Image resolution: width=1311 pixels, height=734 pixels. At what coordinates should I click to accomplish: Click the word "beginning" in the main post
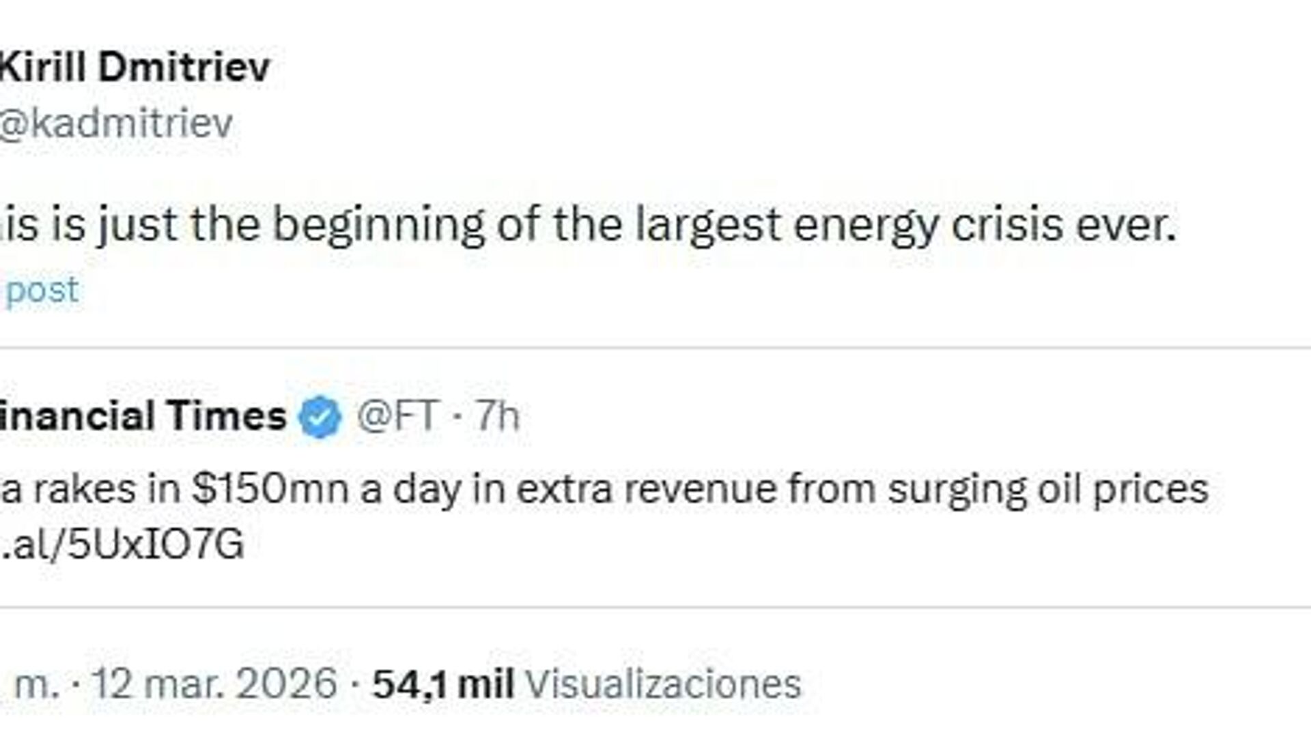(x=378, y=224)
